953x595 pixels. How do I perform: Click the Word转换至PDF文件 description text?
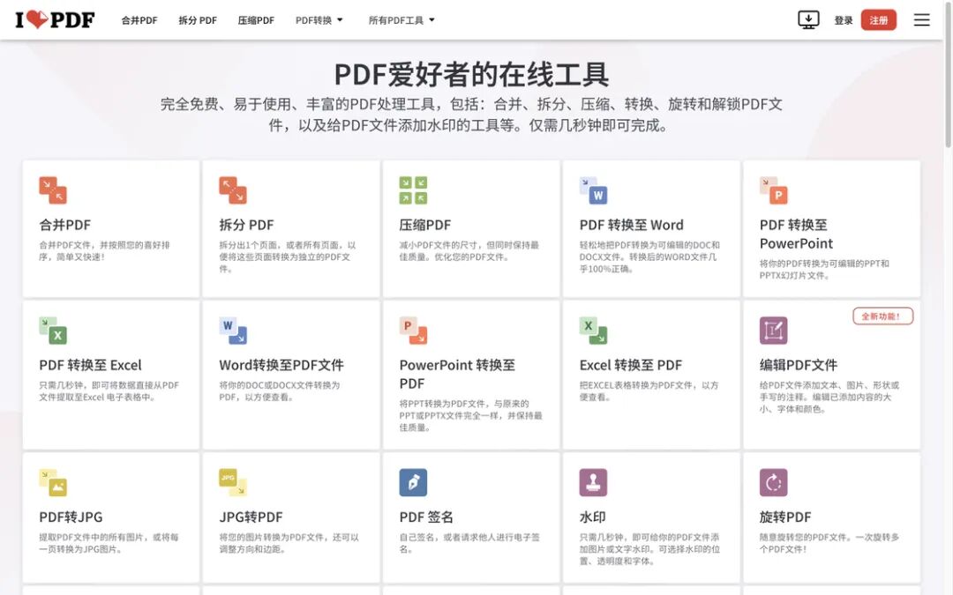[x=280, y=391]
